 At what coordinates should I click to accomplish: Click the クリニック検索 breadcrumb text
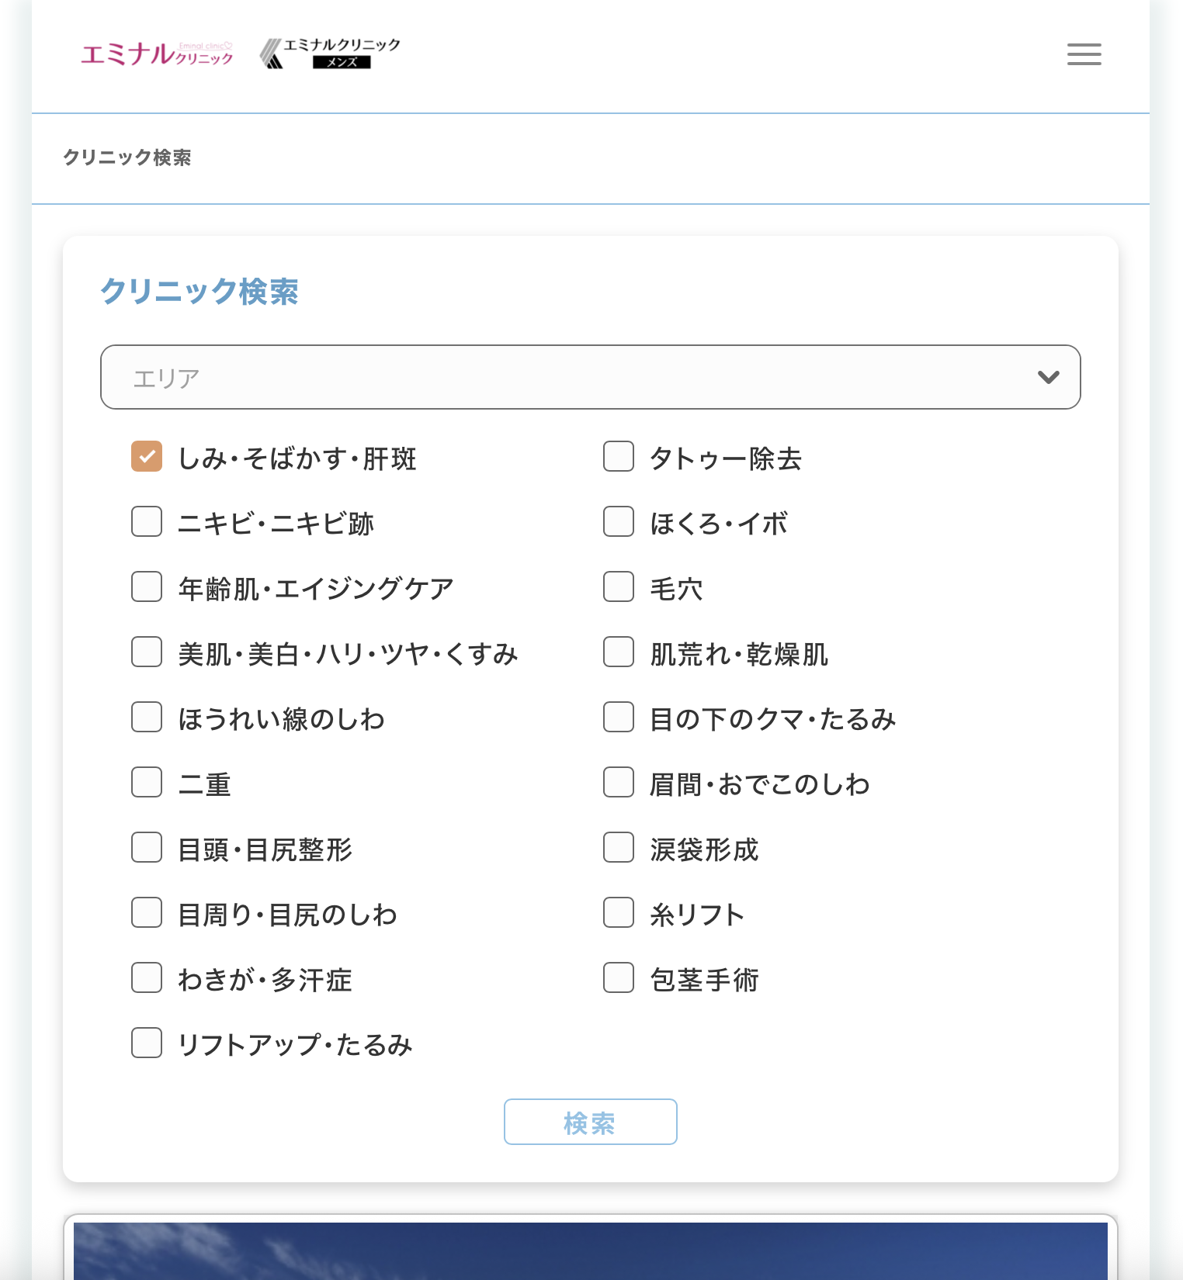coord(127,157)
